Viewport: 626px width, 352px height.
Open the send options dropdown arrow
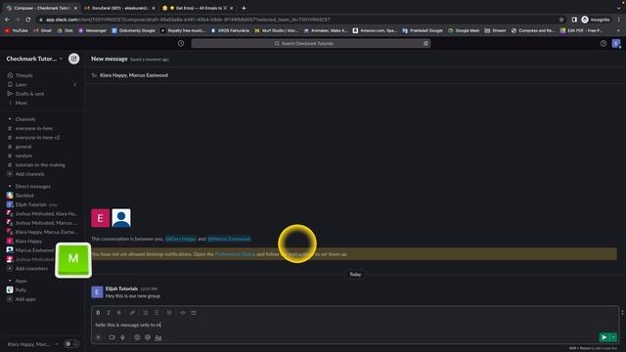pos(613,337)
